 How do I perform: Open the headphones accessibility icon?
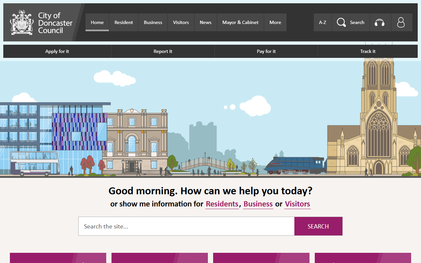tap(380, 22)
